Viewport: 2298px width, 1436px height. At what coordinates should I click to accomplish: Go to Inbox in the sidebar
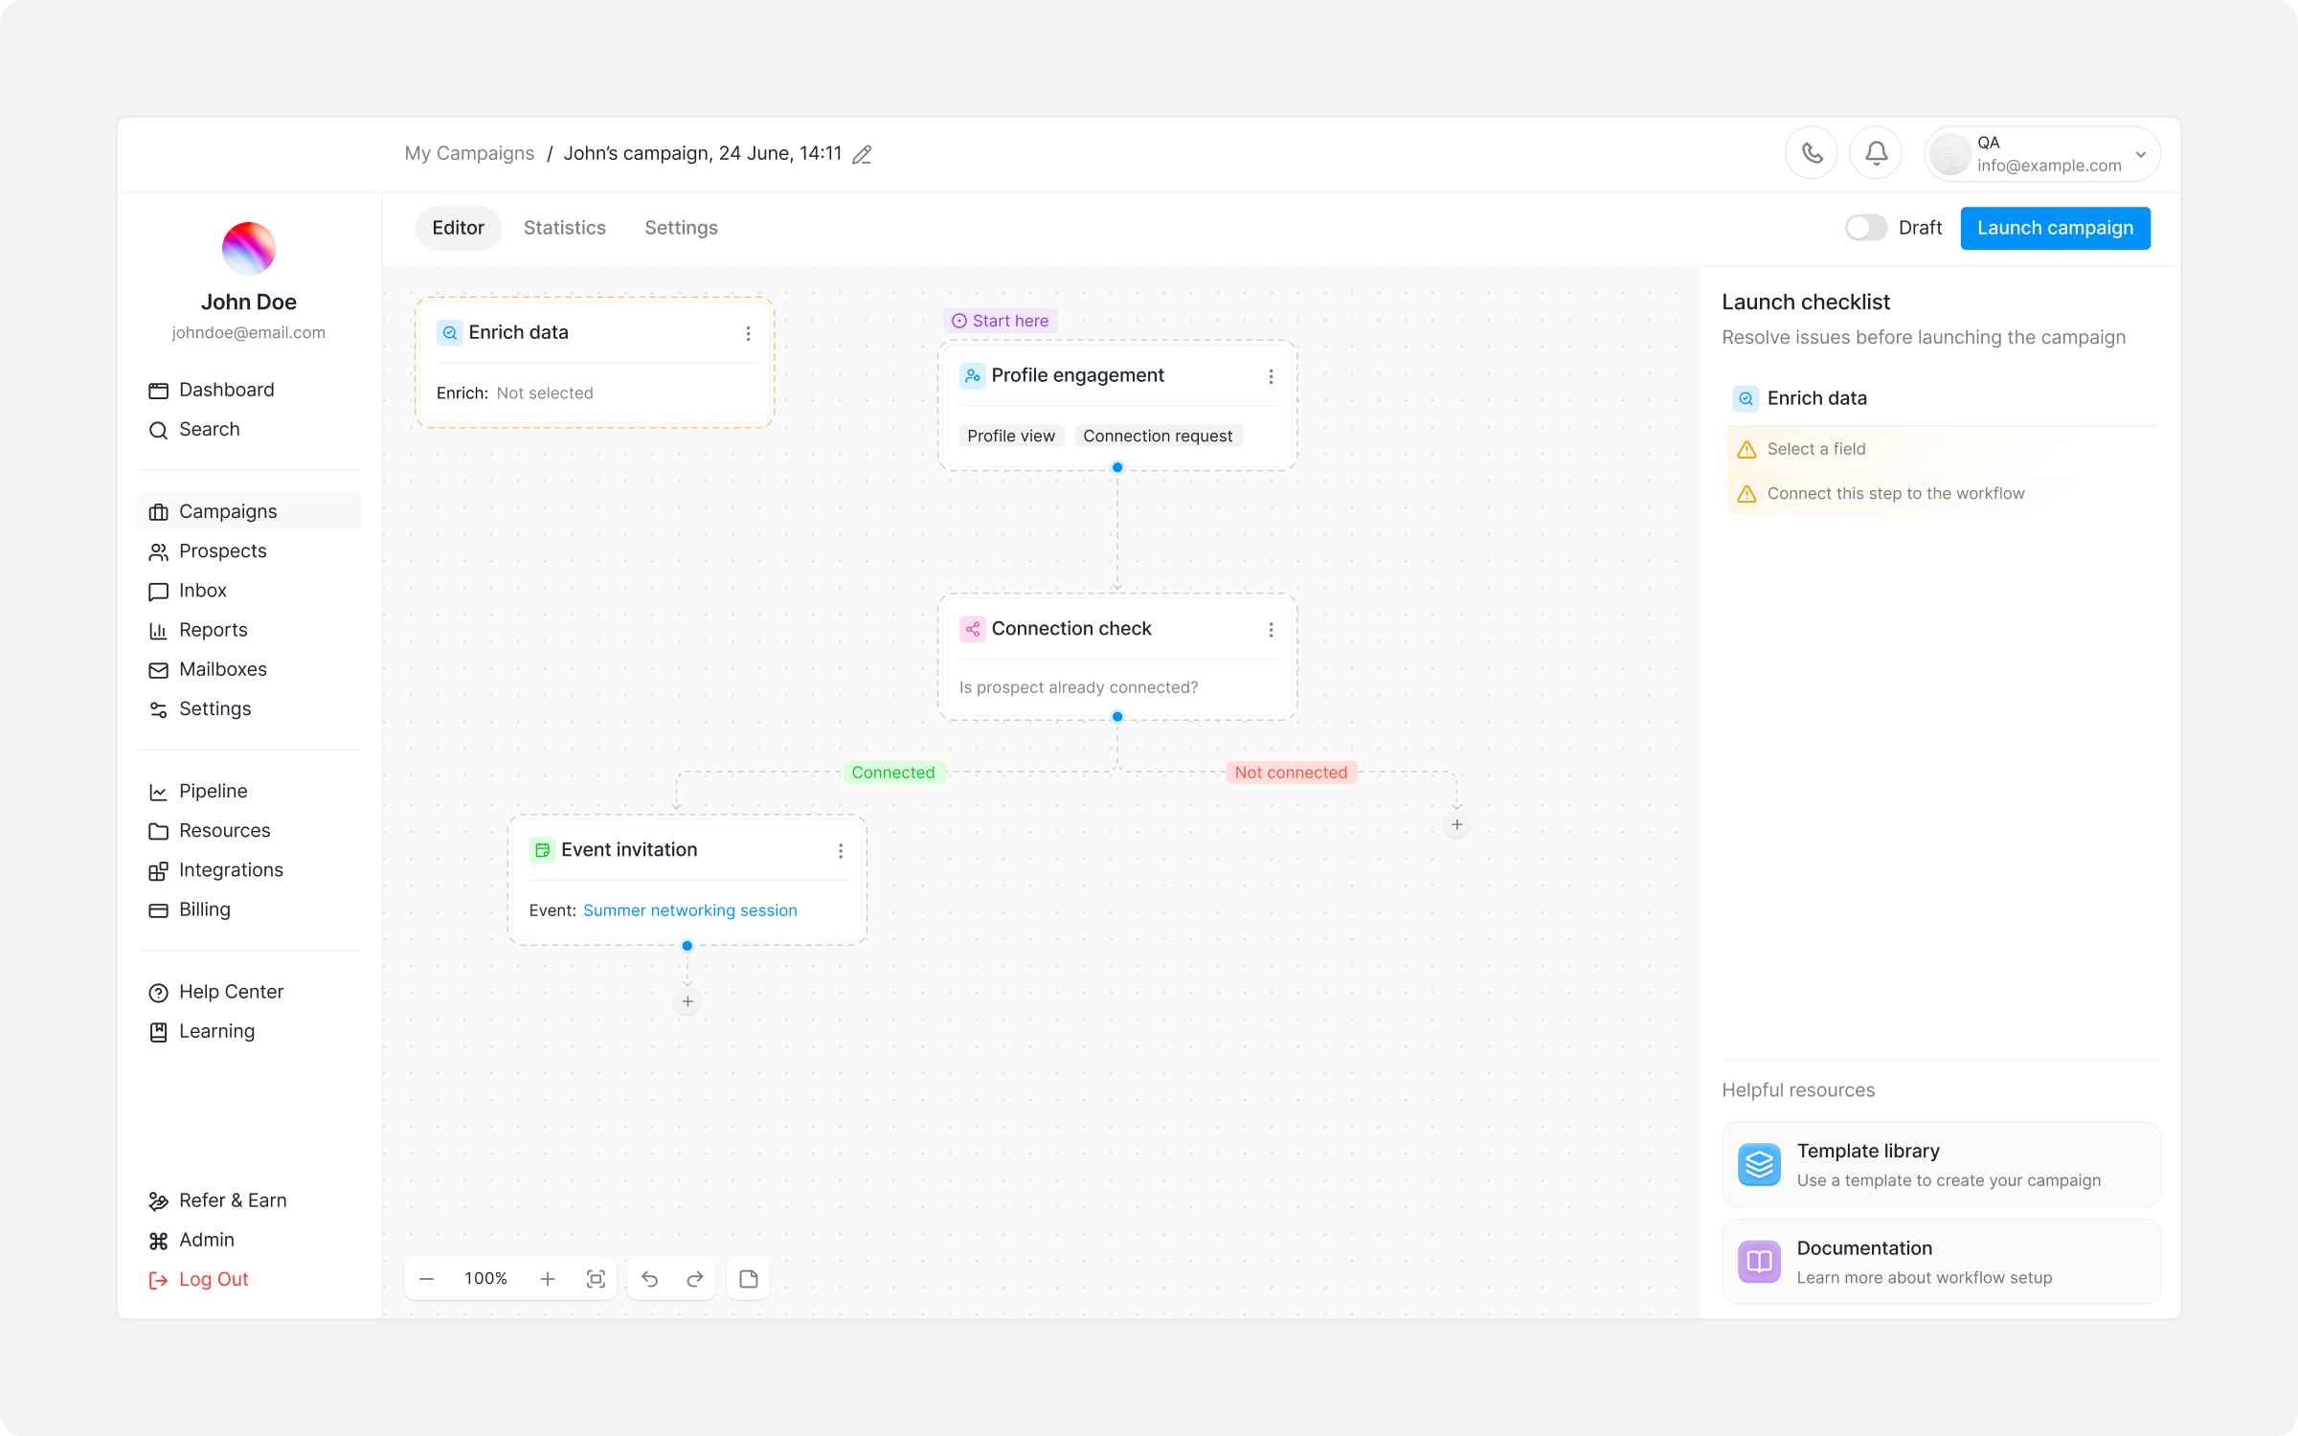[x=249, y=591]
